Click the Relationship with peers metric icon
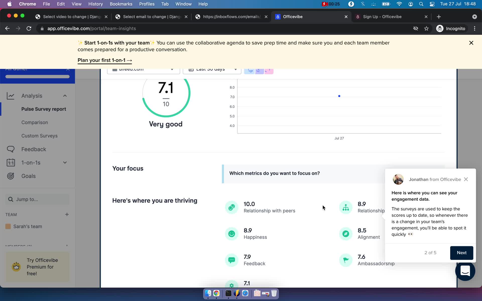 [231, 207]
